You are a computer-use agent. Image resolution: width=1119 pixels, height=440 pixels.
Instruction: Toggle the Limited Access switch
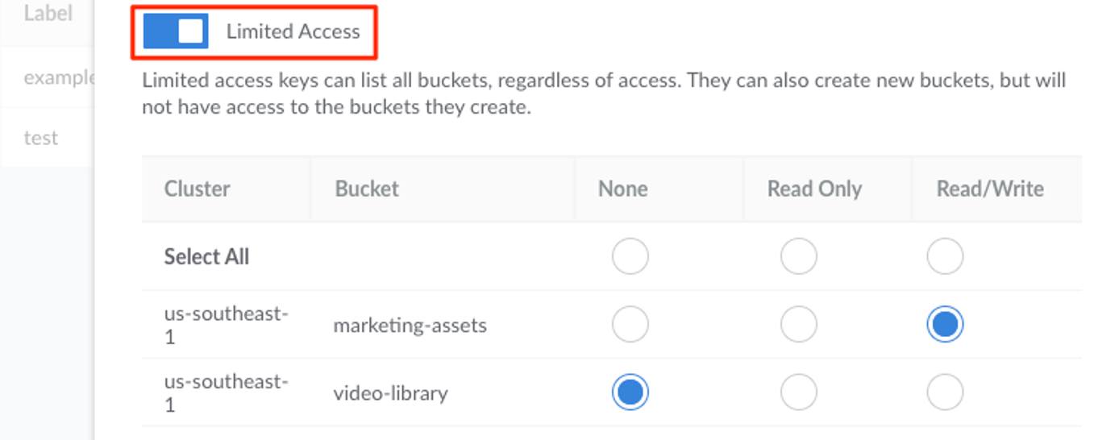click(x=176, y=31)
